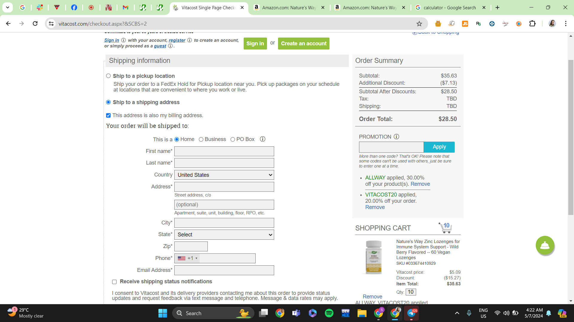Click the register link
This screenshot has height=322, width=574.
click(x=177, y=40)
